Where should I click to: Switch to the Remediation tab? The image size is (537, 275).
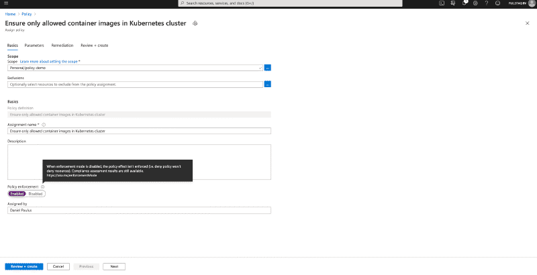62,46
